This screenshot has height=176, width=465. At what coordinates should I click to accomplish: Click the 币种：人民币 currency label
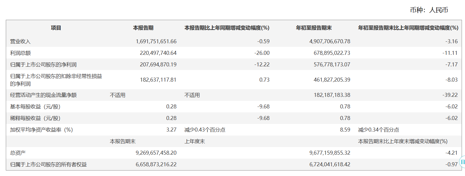(x=429, y=10)
